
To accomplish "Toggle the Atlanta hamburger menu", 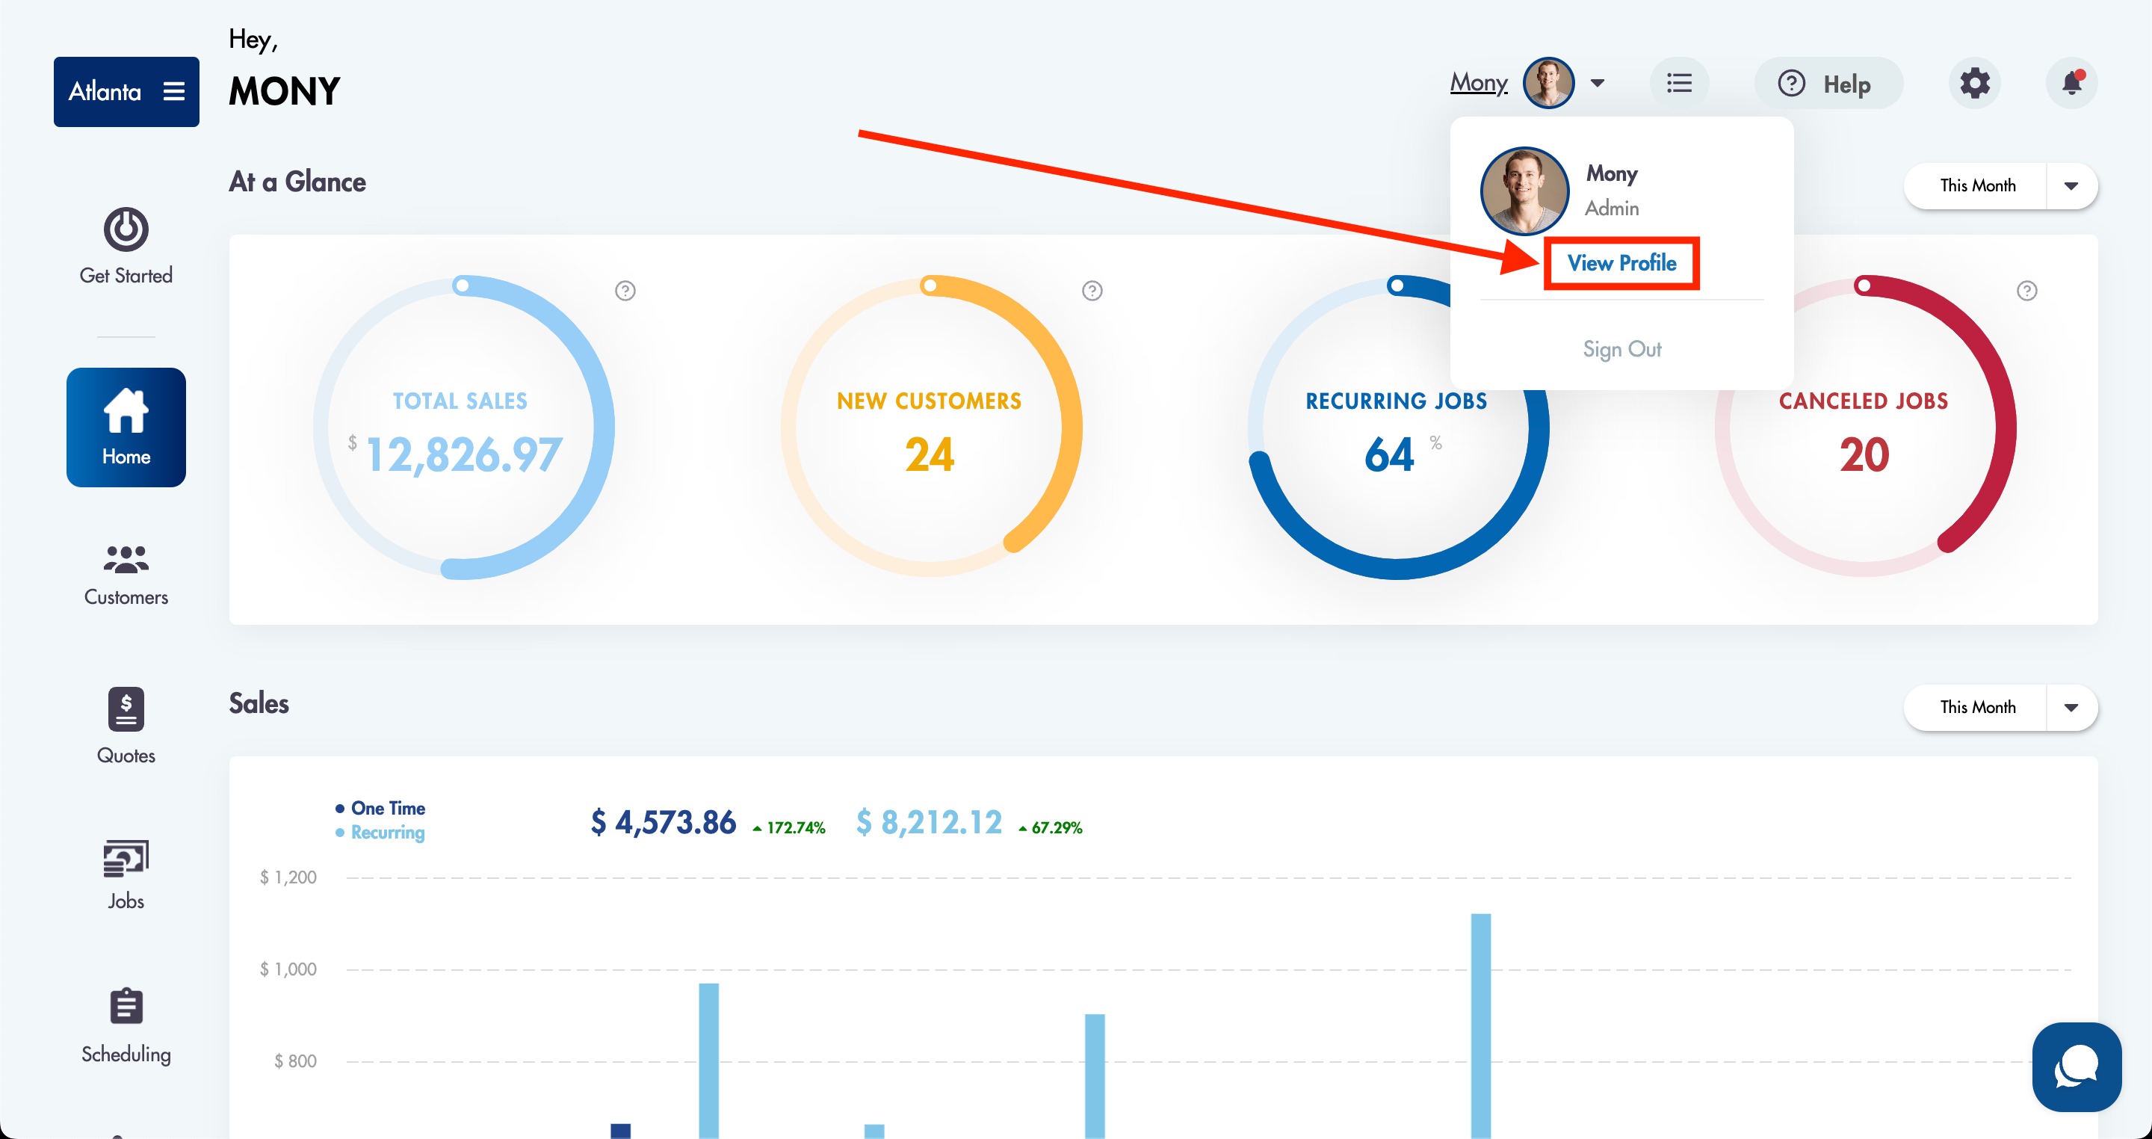I will coord(174,91).
